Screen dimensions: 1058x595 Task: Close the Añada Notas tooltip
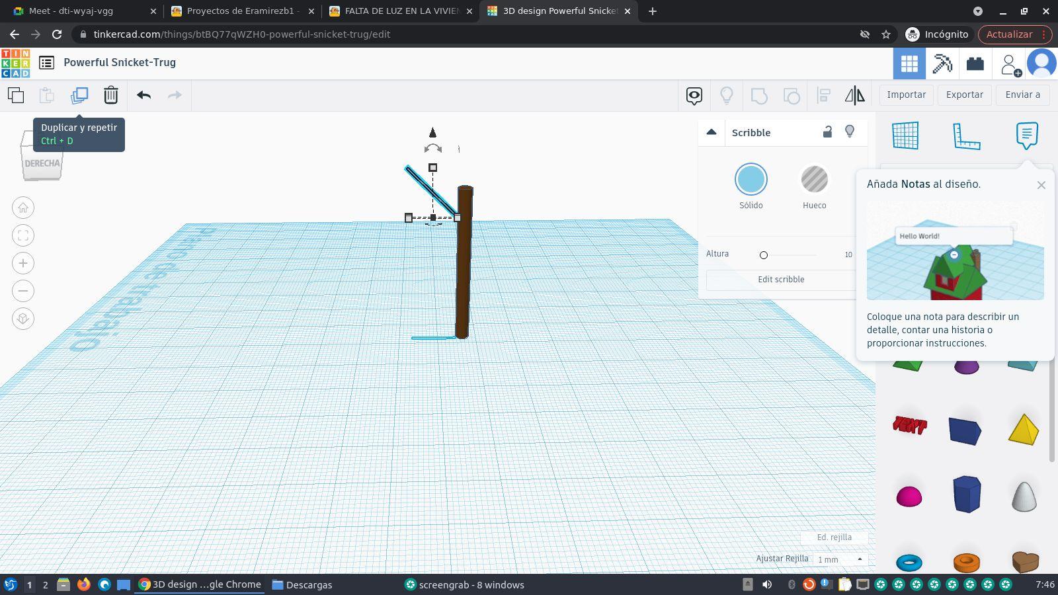[1041, 185]
